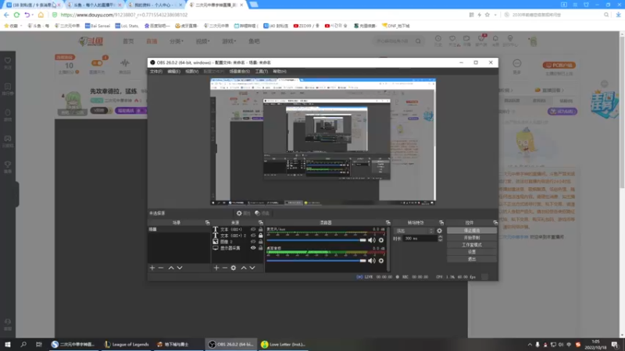625x351 pixels.
Task: Adjust 桌面音频 volume slider
Action: pos(316,261)
